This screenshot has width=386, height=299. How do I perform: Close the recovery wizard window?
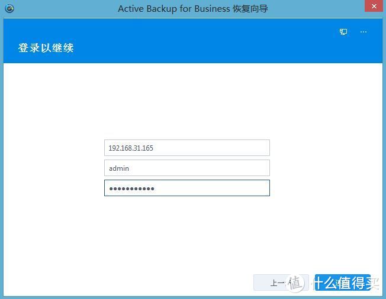pyautogui.click(x=374, y=6)
